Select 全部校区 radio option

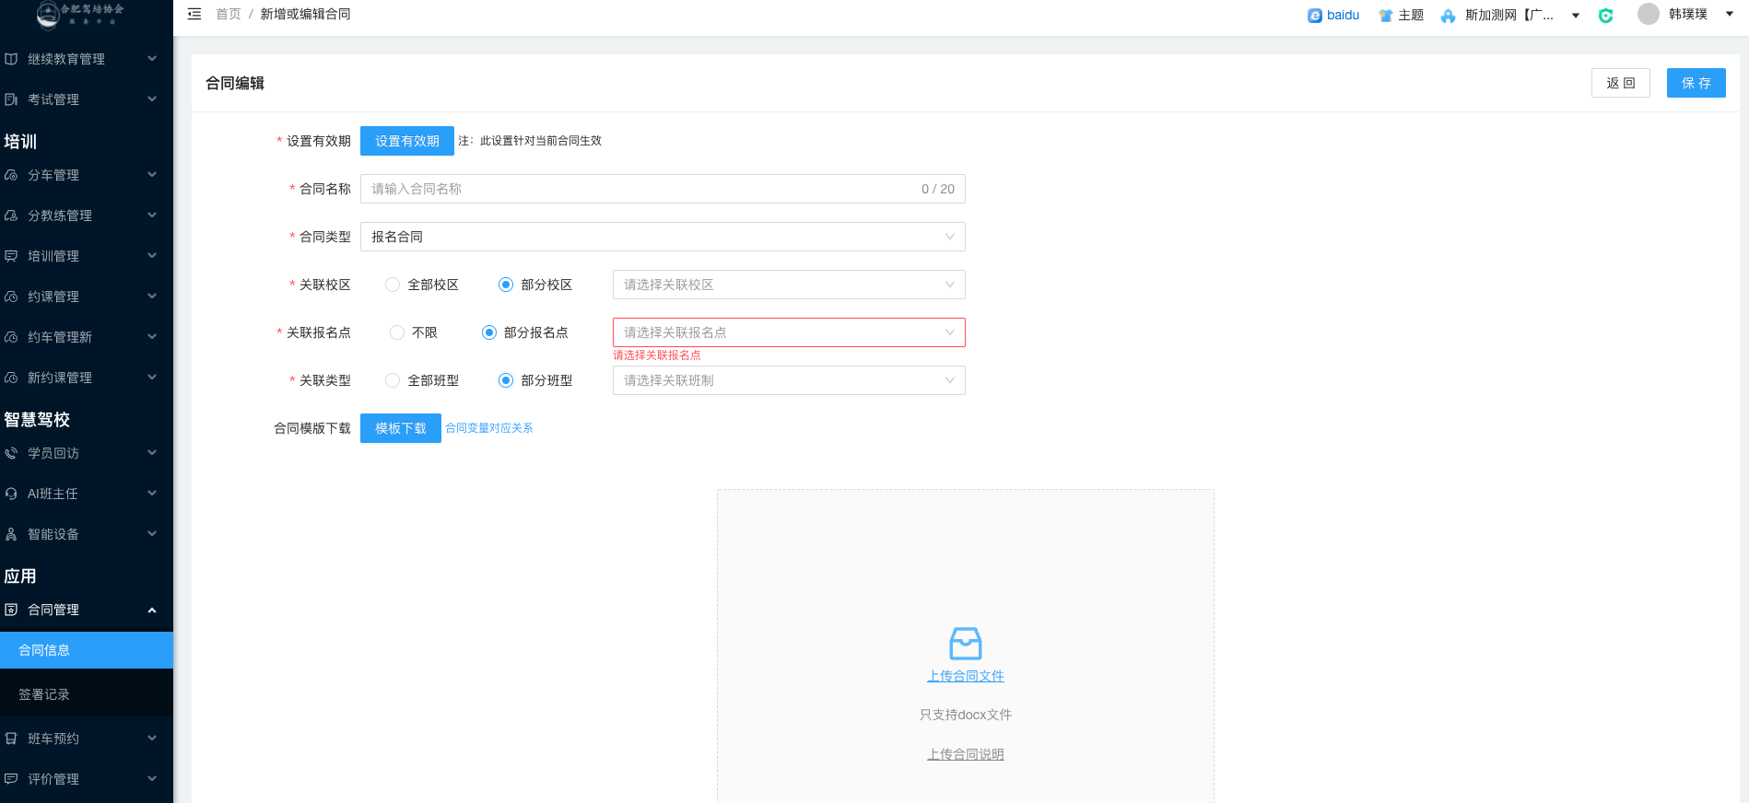pos(393,285)
